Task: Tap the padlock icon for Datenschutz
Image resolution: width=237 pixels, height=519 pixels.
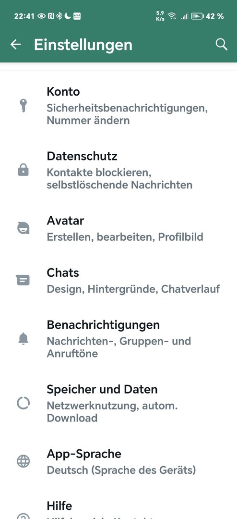Action: point(23,170)
